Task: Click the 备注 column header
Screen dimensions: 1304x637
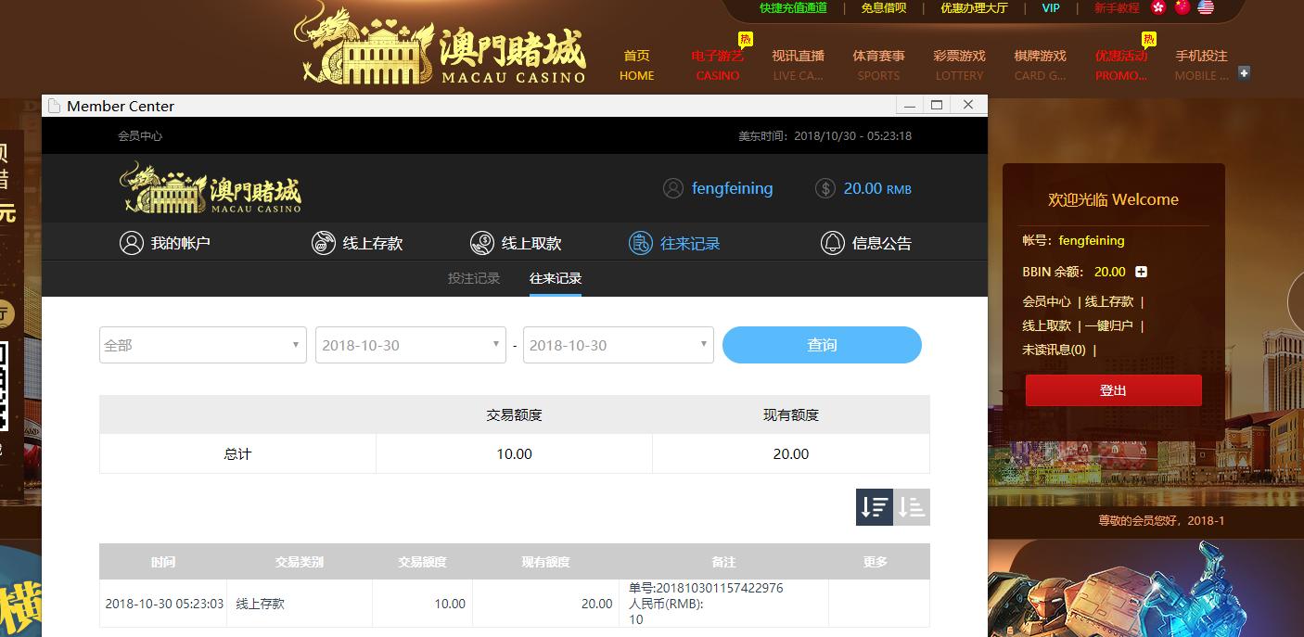Action: click(x=723, y=562)
